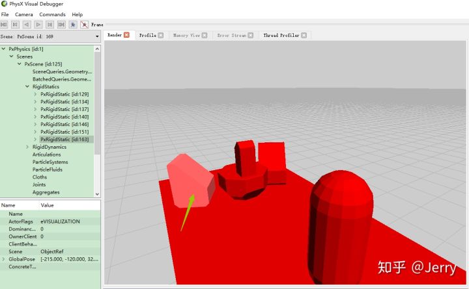Expand PxRigidStatic [id:151]

[x=35, y=132]
